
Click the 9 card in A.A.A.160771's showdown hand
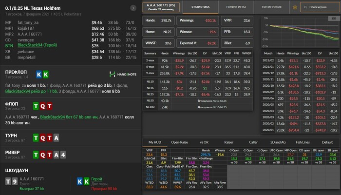pos(15,181)
